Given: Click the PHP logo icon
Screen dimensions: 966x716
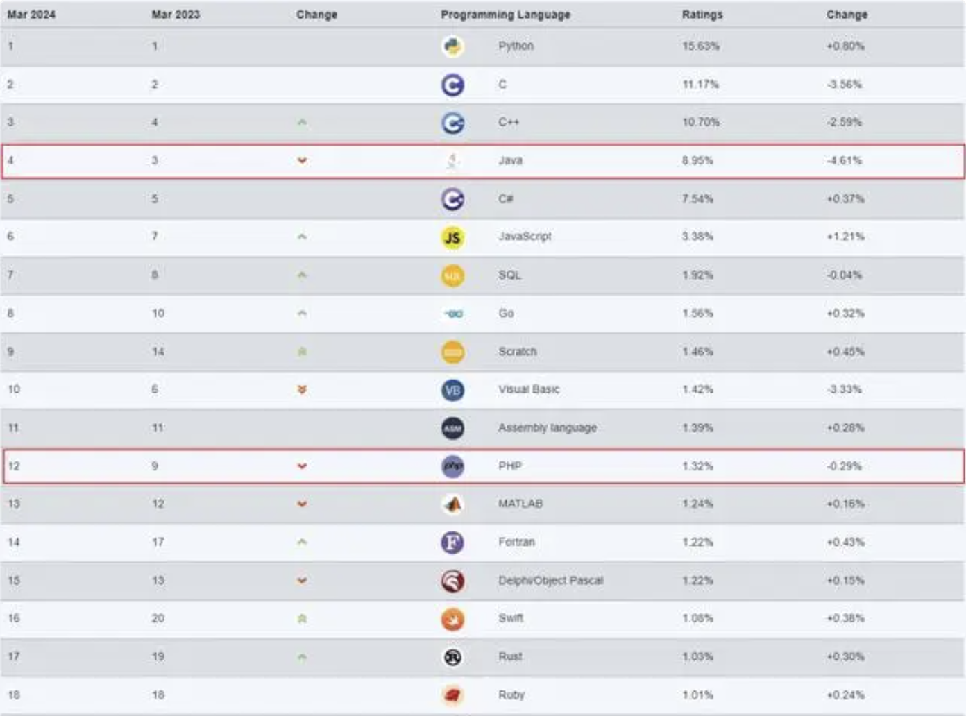Looking at the screenshot, I should [452, 466].
